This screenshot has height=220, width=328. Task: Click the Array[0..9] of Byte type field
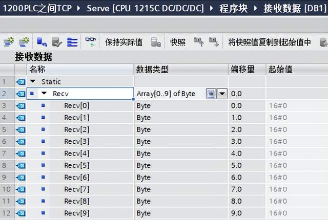pyautogui.click(x=166, y=94)
